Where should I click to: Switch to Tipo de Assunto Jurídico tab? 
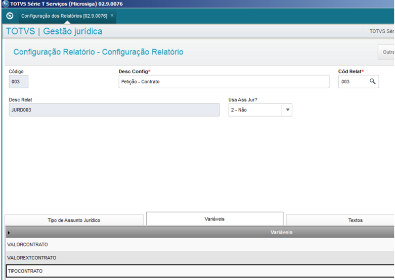[x=74, y=220]
